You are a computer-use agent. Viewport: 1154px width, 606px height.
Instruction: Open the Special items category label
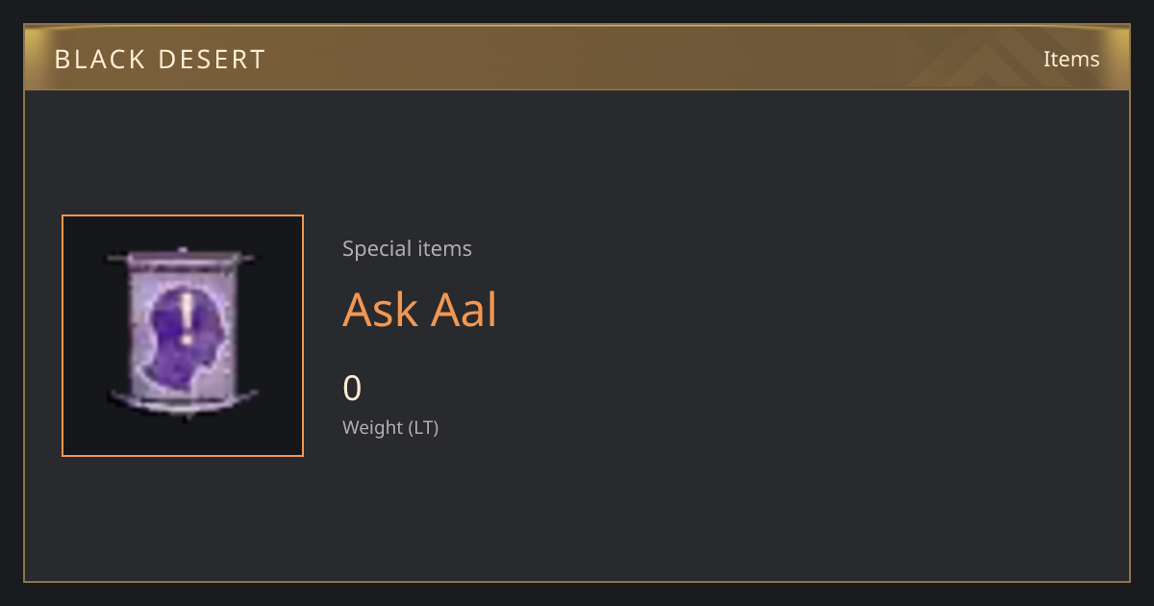[407, 248]
